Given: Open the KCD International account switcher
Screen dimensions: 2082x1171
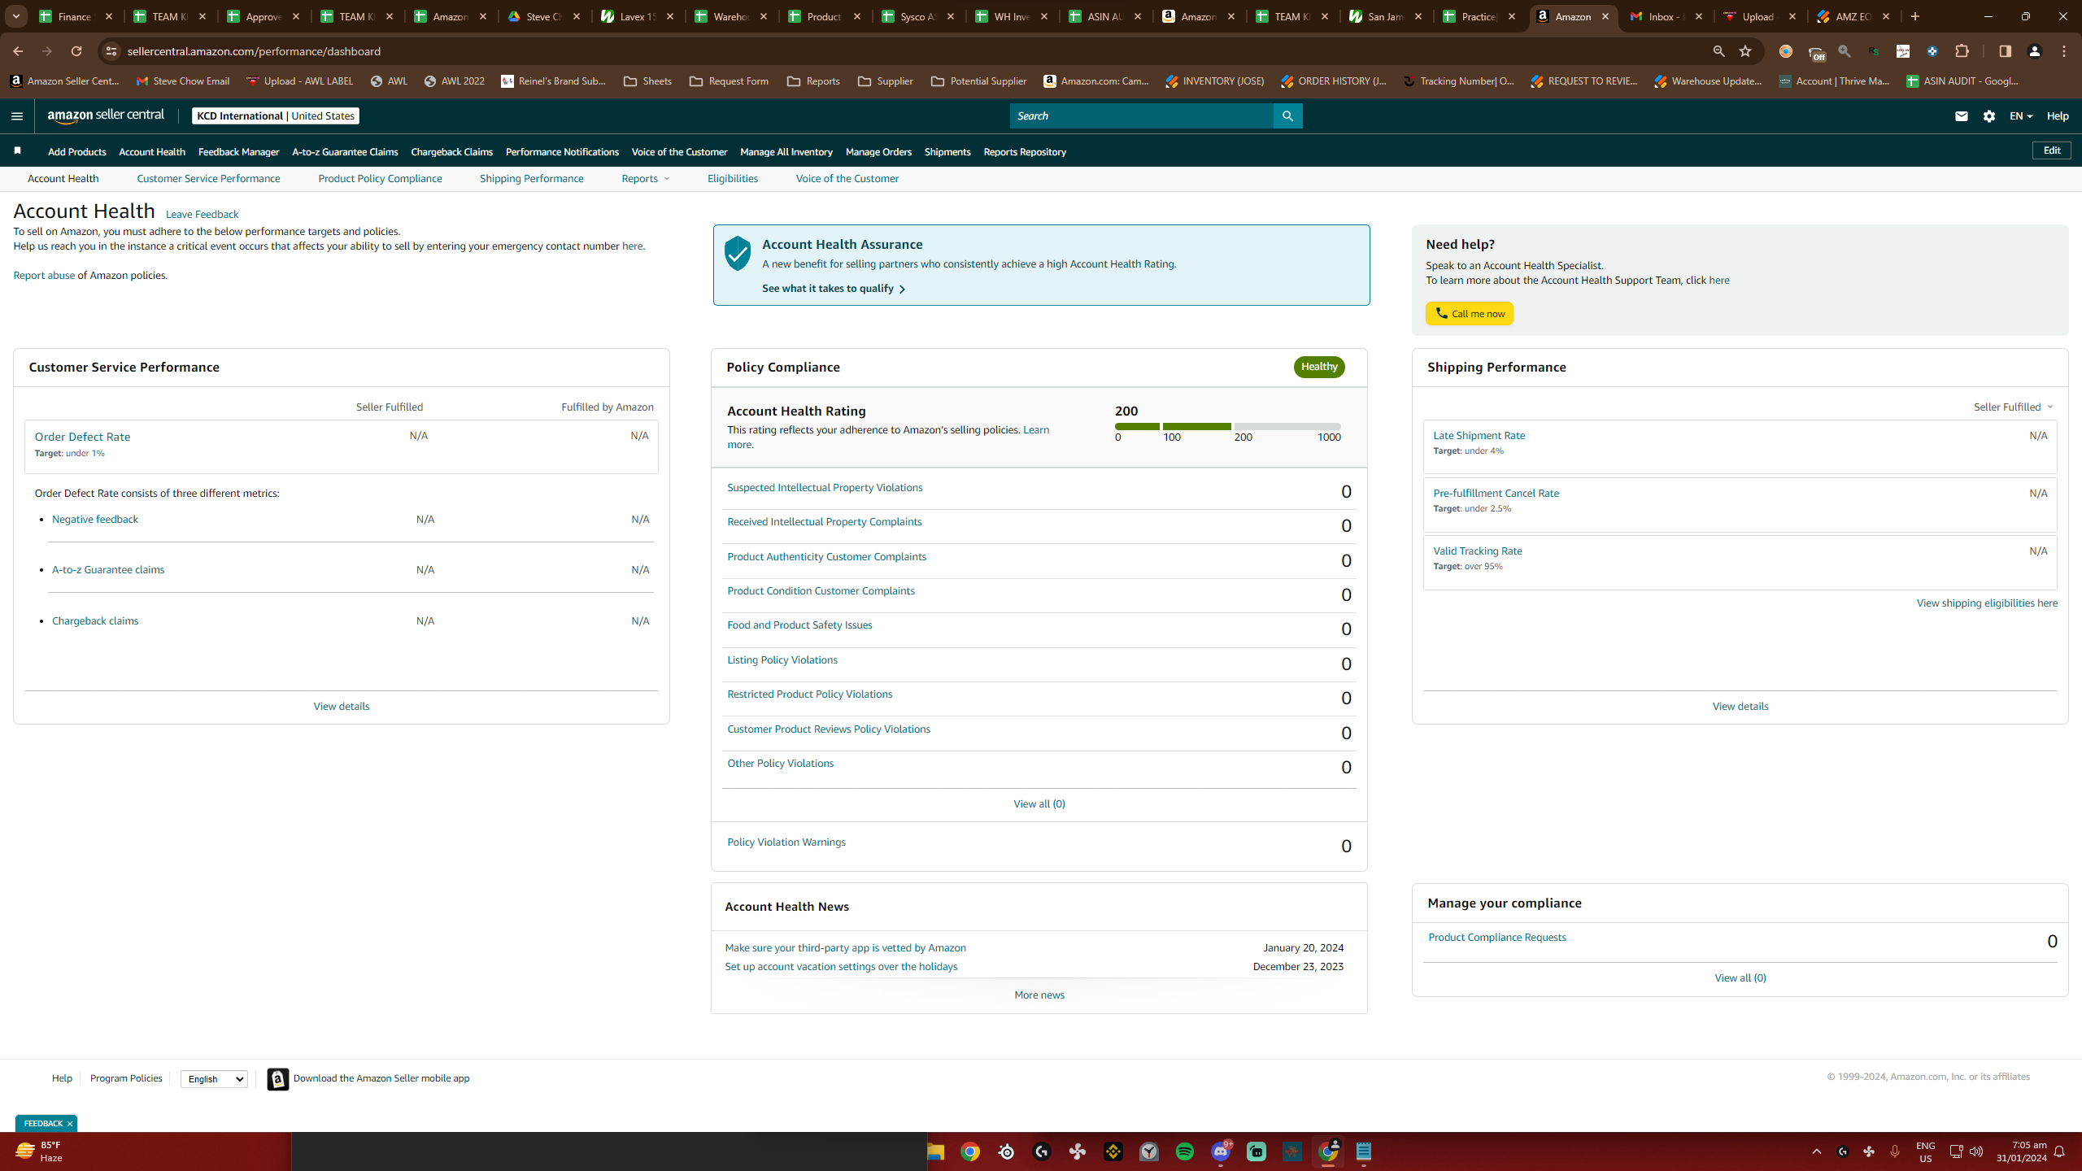Looking at the screenshot, I should point(276,116).
